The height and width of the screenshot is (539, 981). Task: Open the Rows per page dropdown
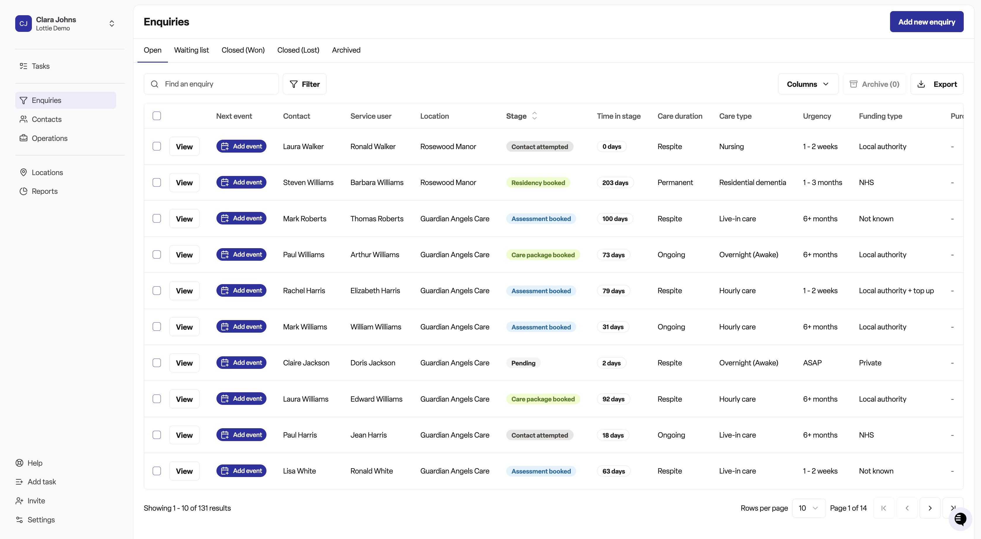click(809, 508)
